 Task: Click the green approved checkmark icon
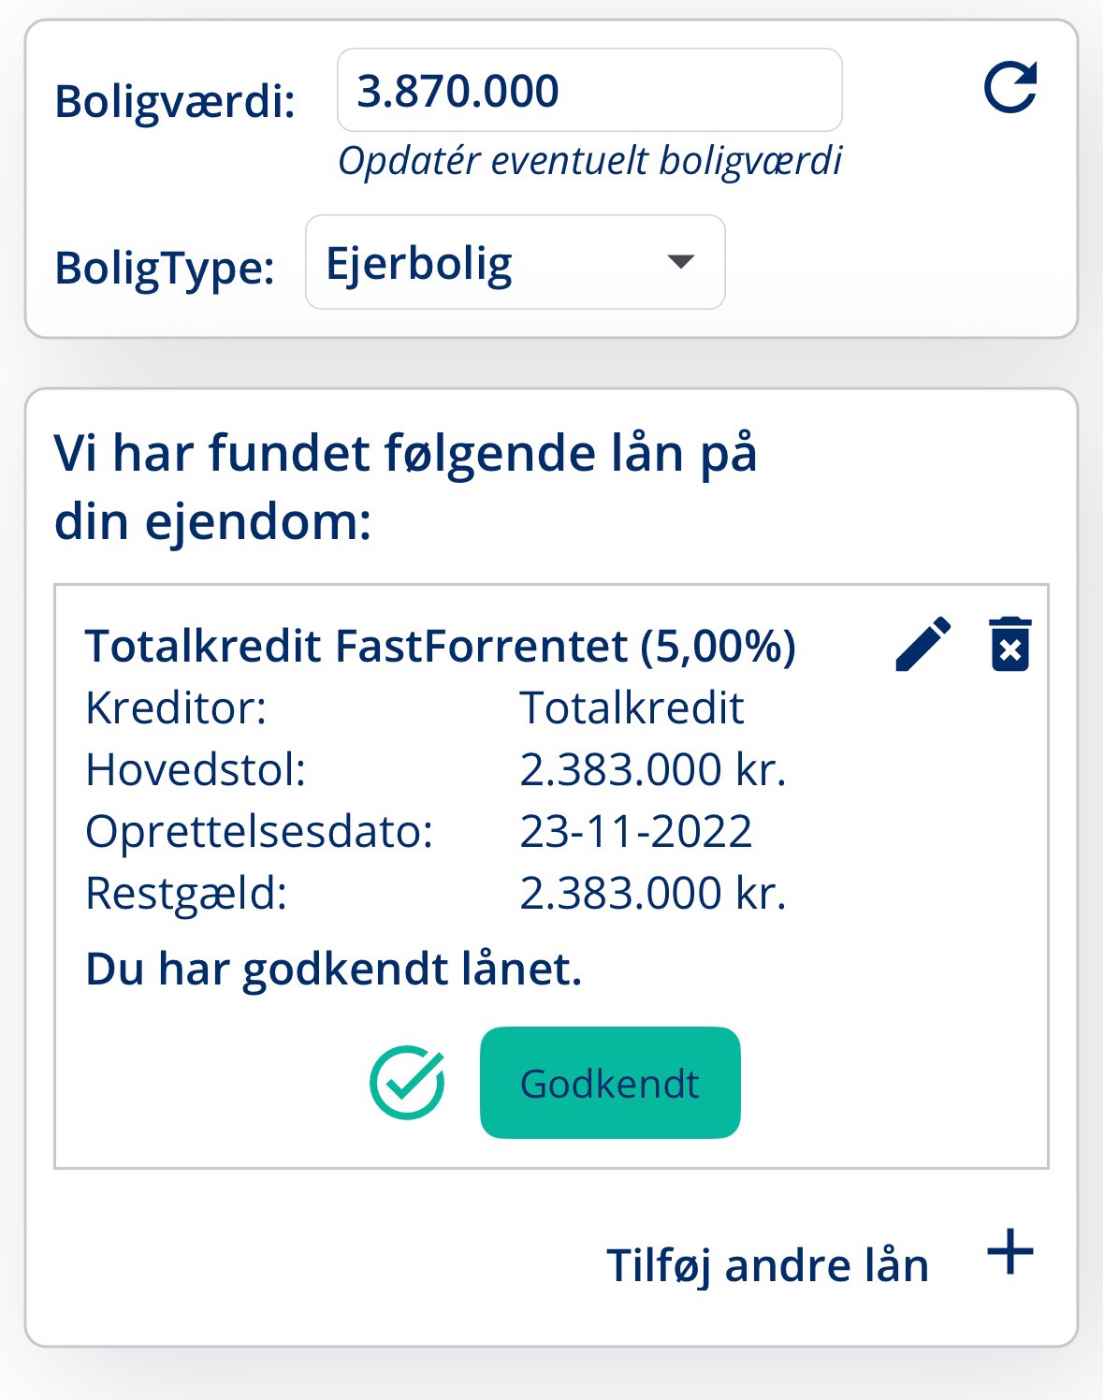coord(407,1083)
